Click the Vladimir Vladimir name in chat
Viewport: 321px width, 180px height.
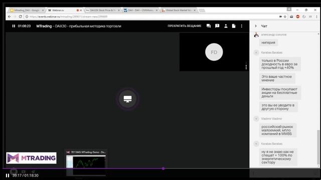pyautogui.click(x=271, y=119)
